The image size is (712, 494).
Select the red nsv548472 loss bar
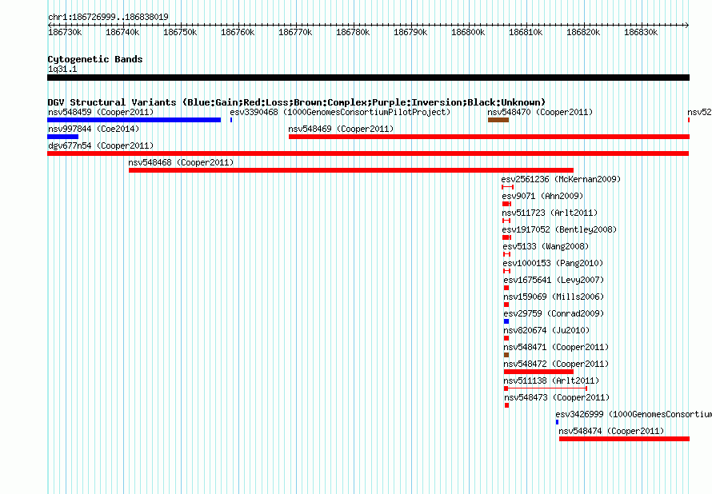click(x=538, y=372)
